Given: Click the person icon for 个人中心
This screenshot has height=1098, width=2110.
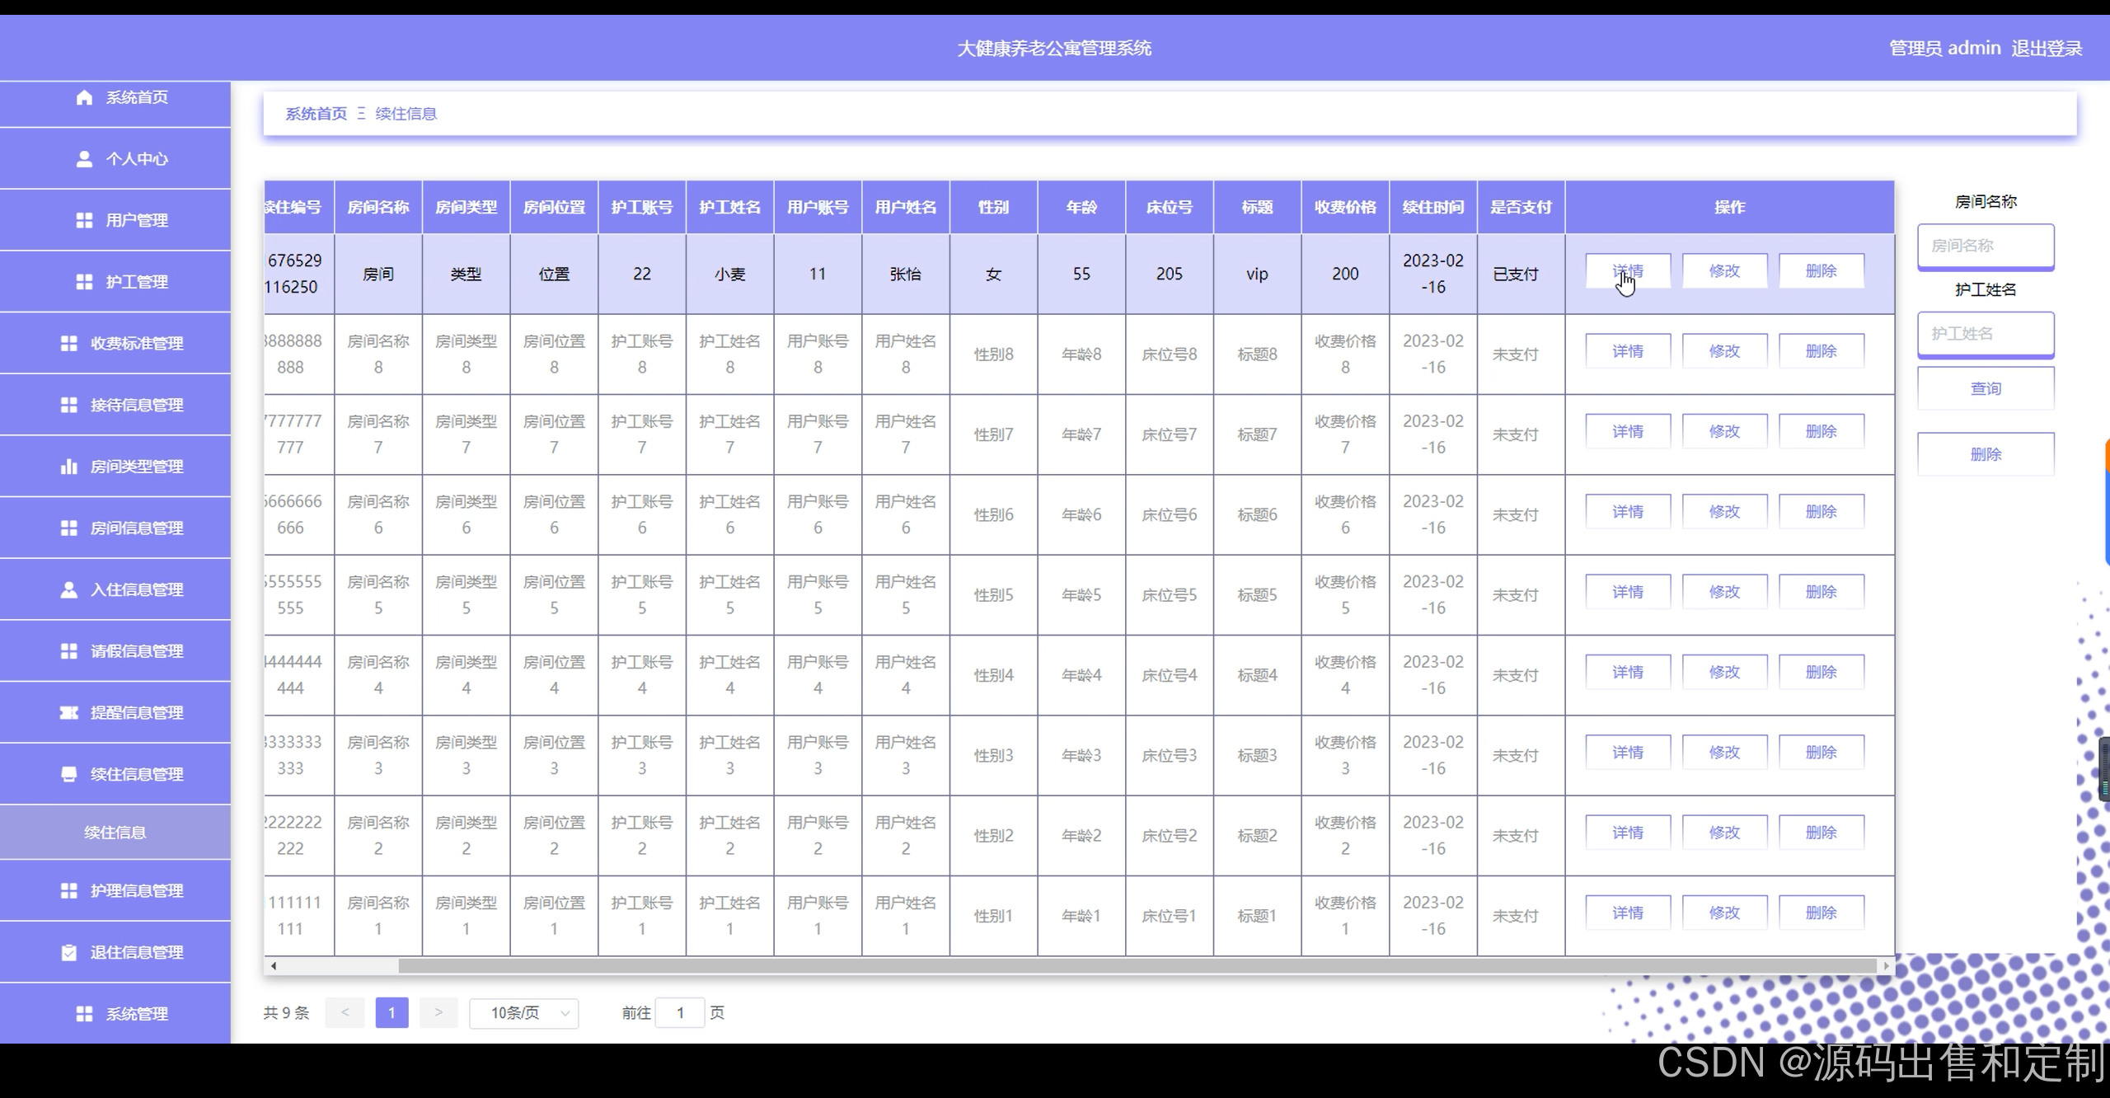Looking at the screenshot, I should (82, 158).
